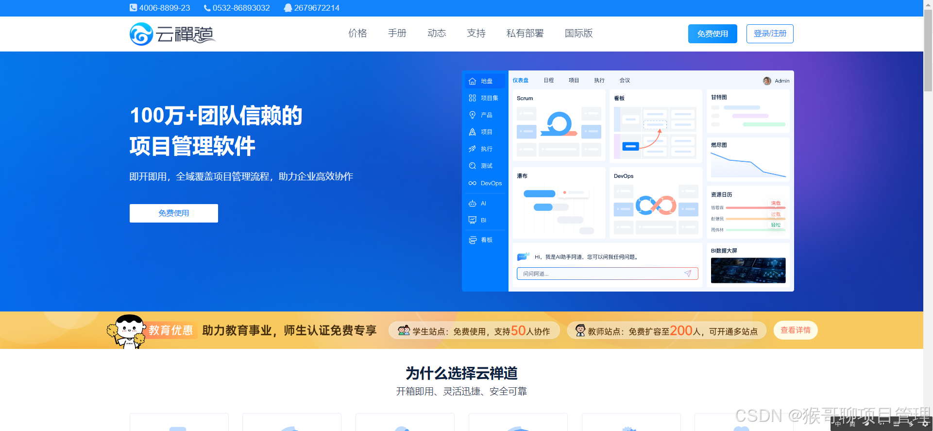Click the 问问阿道 input field

tap(608, 274)
